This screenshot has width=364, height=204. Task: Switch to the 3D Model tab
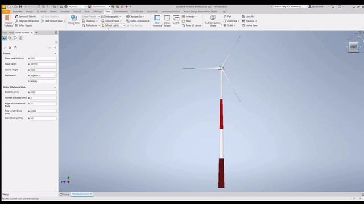42,11
